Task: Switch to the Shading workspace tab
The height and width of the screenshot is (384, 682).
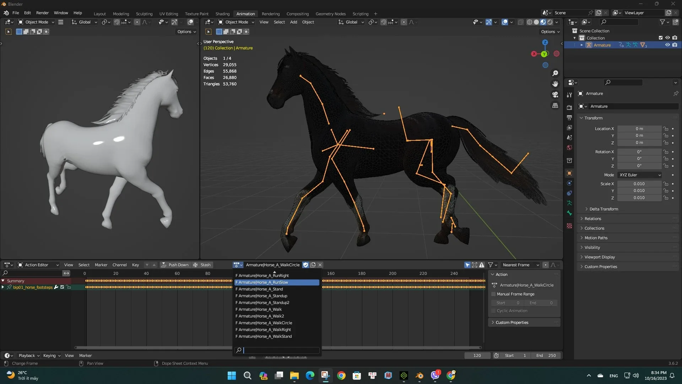Action: pos(222,14)
